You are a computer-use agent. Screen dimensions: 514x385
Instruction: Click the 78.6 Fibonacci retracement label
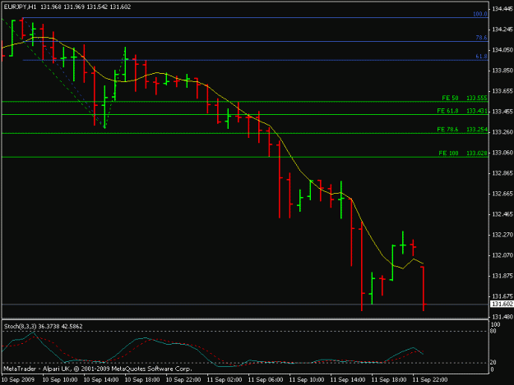(482, 38)
